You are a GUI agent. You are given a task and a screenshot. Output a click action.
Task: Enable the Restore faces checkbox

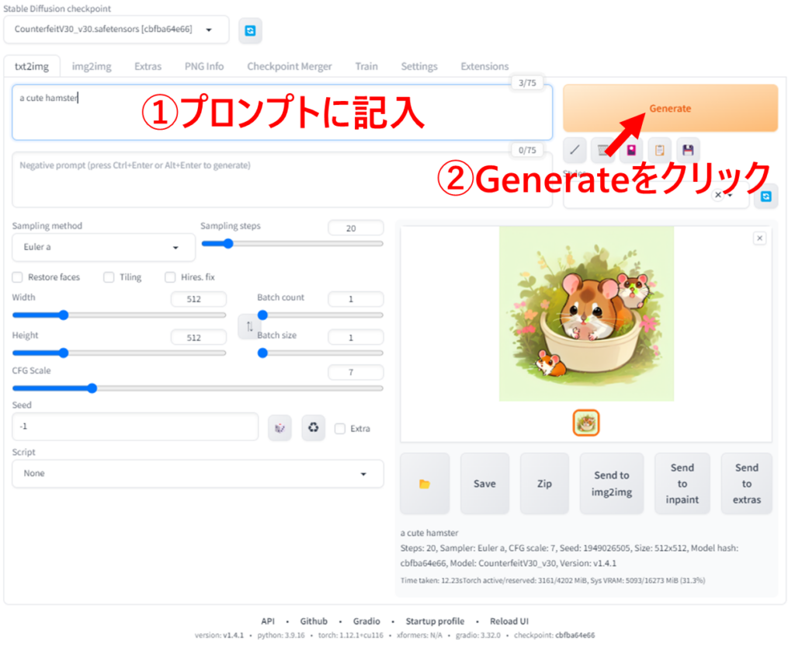click(18, 277)
